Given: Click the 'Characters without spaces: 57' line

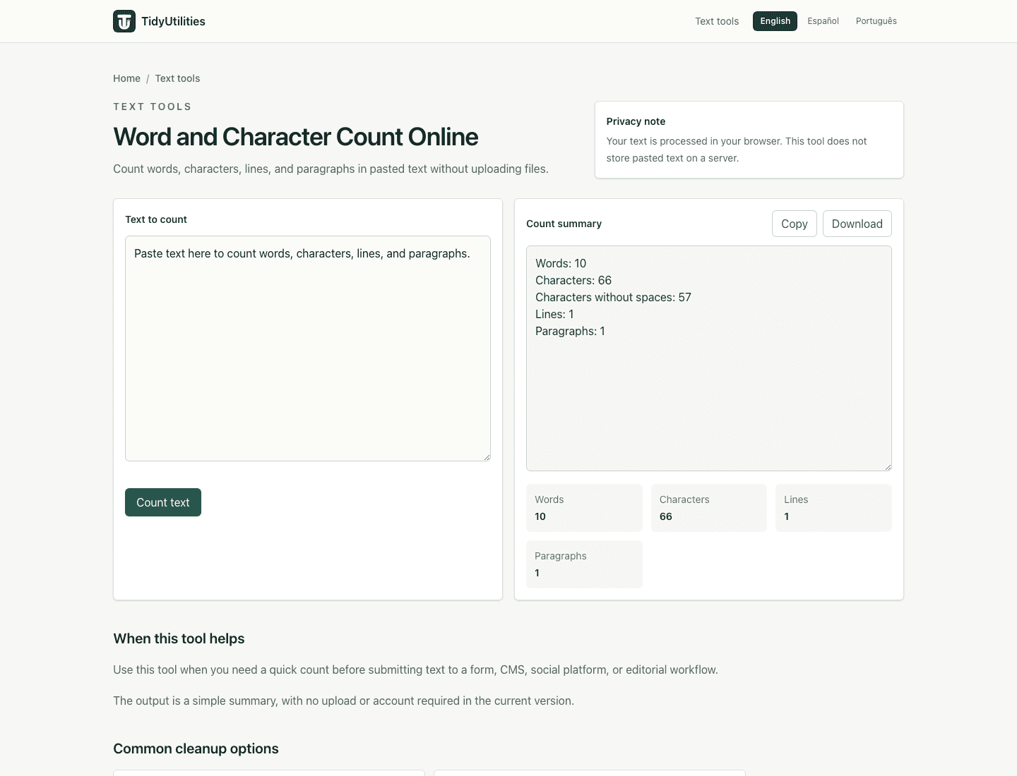Looking at the screenshot, I should pos(613,297).
